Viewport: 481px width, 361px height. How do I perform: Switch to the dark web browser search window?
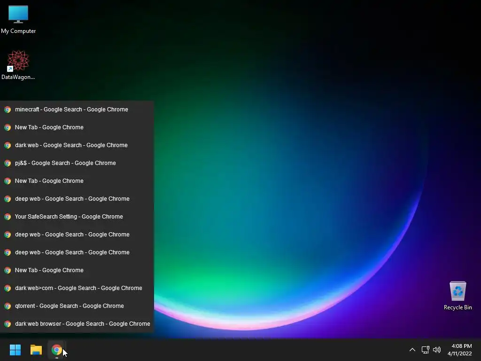pyautogui.click(x=77, y=323)
